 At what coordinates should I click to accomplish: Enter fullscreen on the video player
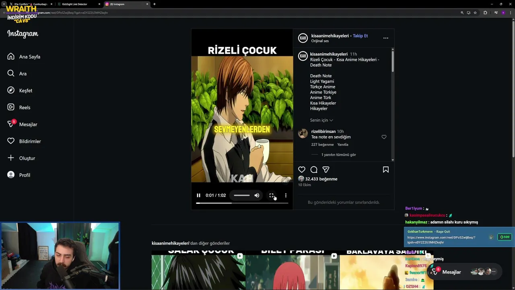point(271,195)
